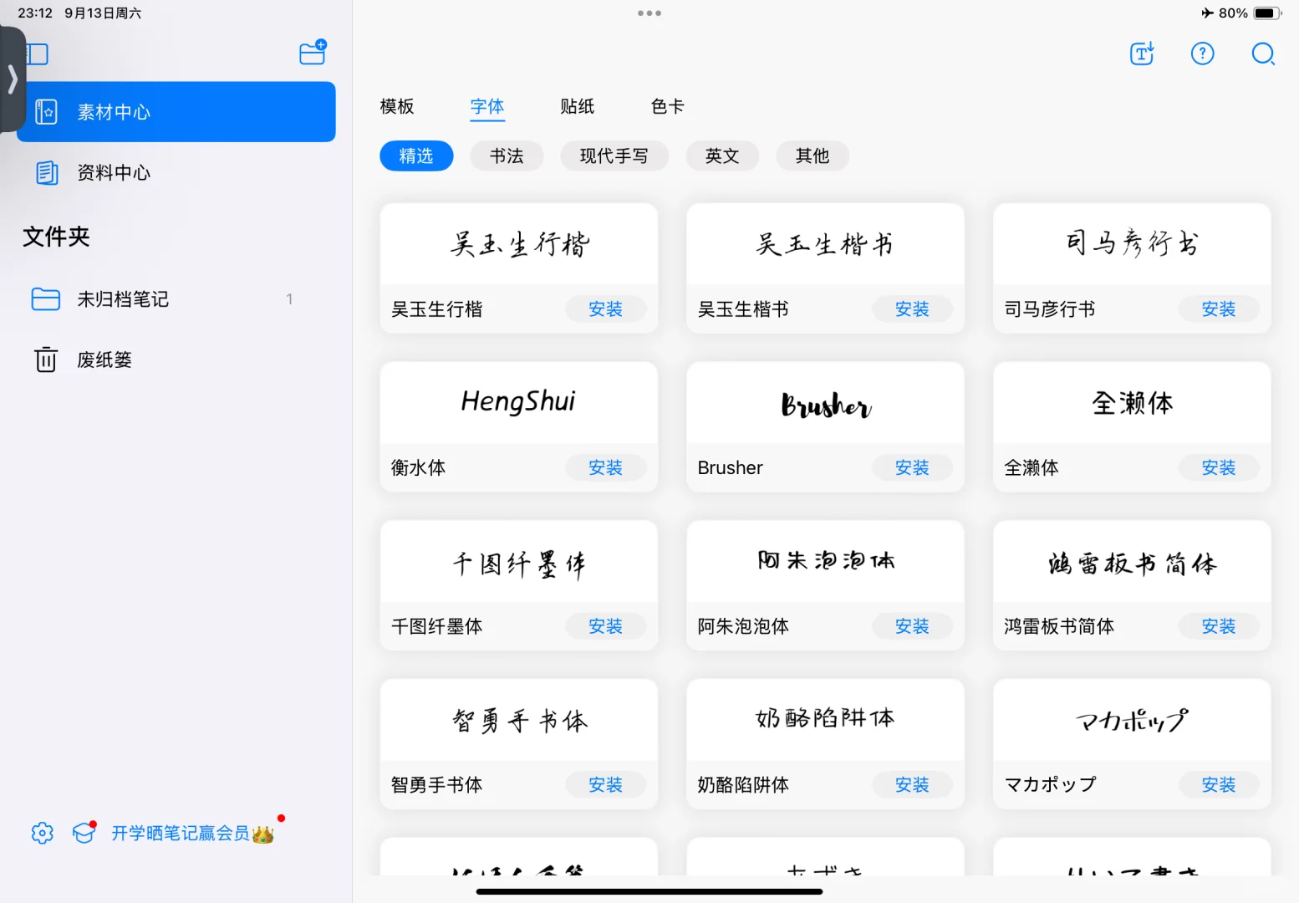1299x903 pixels.
Task: Select the 现代手写 filter chip
Action: (614, 156)
